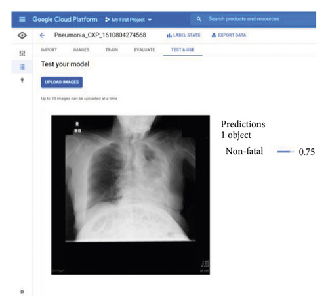
Task: Click the search magnifier icon
Action: (x=199, y=19)
